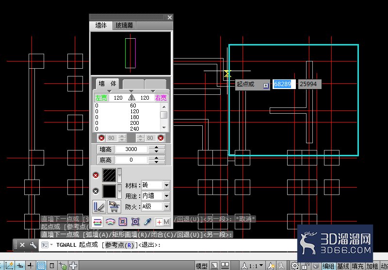Image resolution: width=388 pixels, height=270 pixels.
Task: Click the 右宽 right width label button
Action: point(161,98)
